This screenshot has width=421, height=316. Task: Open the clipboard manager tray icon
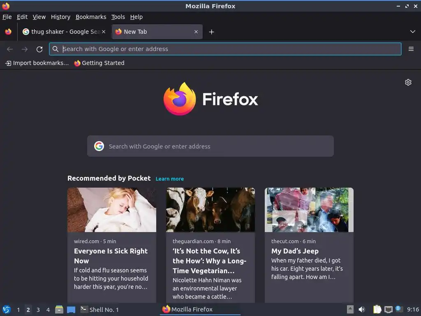click(377, 309)
